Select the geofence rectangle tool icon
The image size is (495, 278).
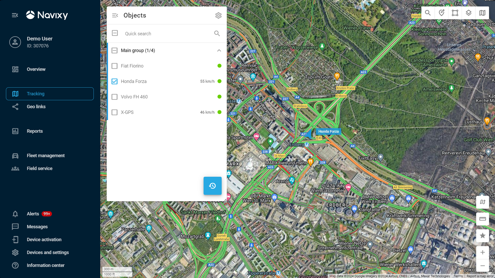(455, 13)
